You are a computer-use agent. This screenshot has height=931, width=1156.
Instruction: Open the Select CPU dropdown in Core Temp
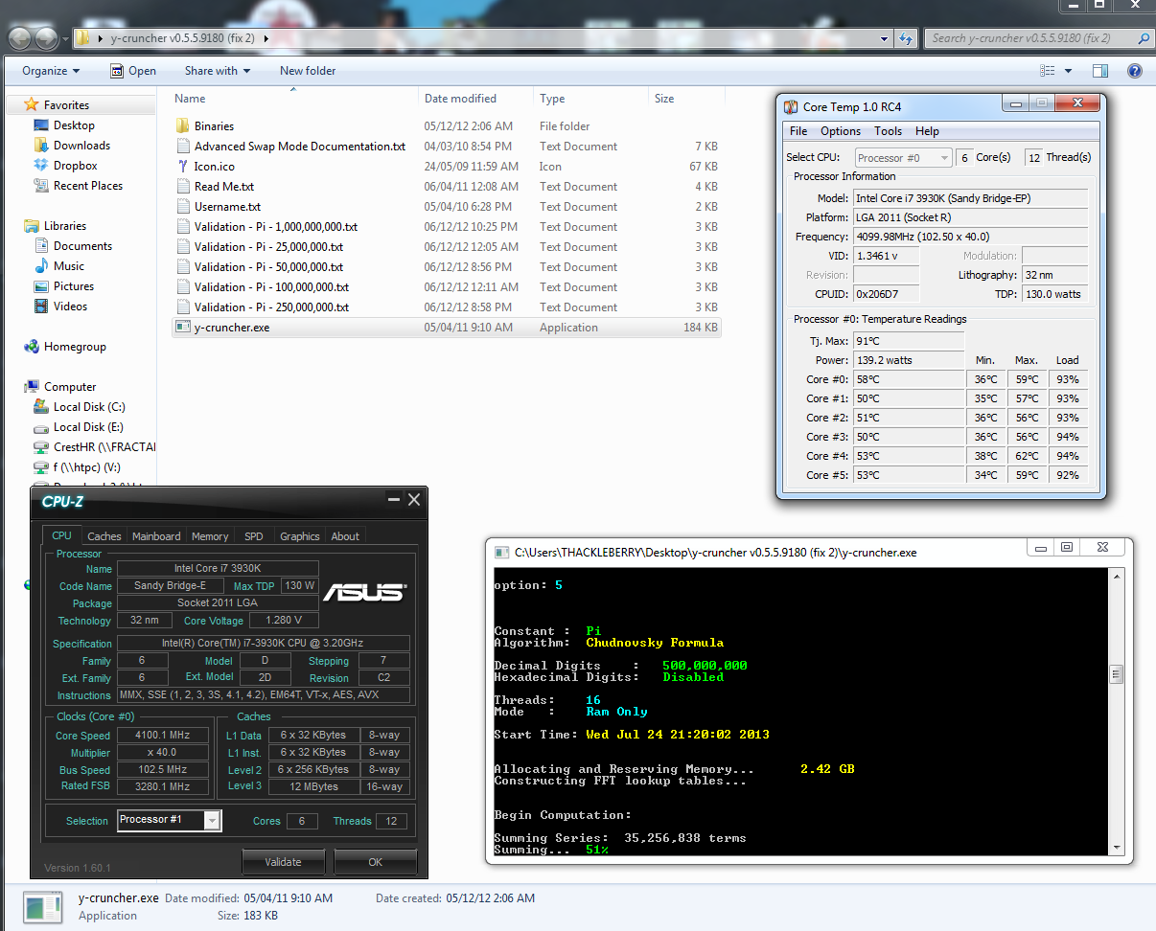[903, 158]
